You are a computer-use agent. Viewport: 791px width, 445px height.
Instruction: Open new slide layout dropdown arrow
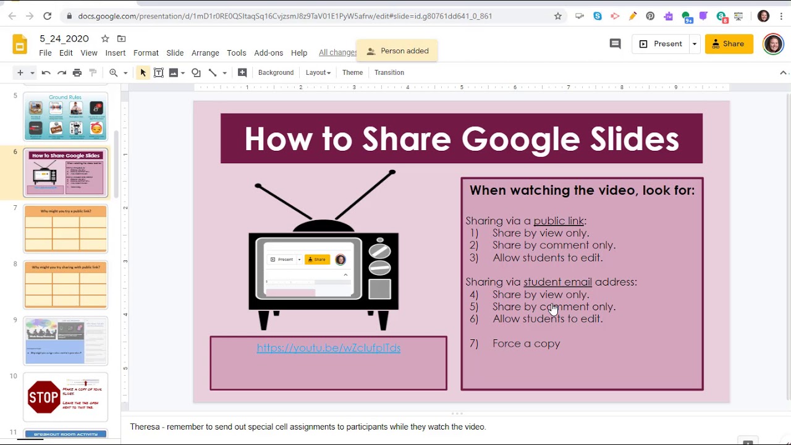point(32,73)
